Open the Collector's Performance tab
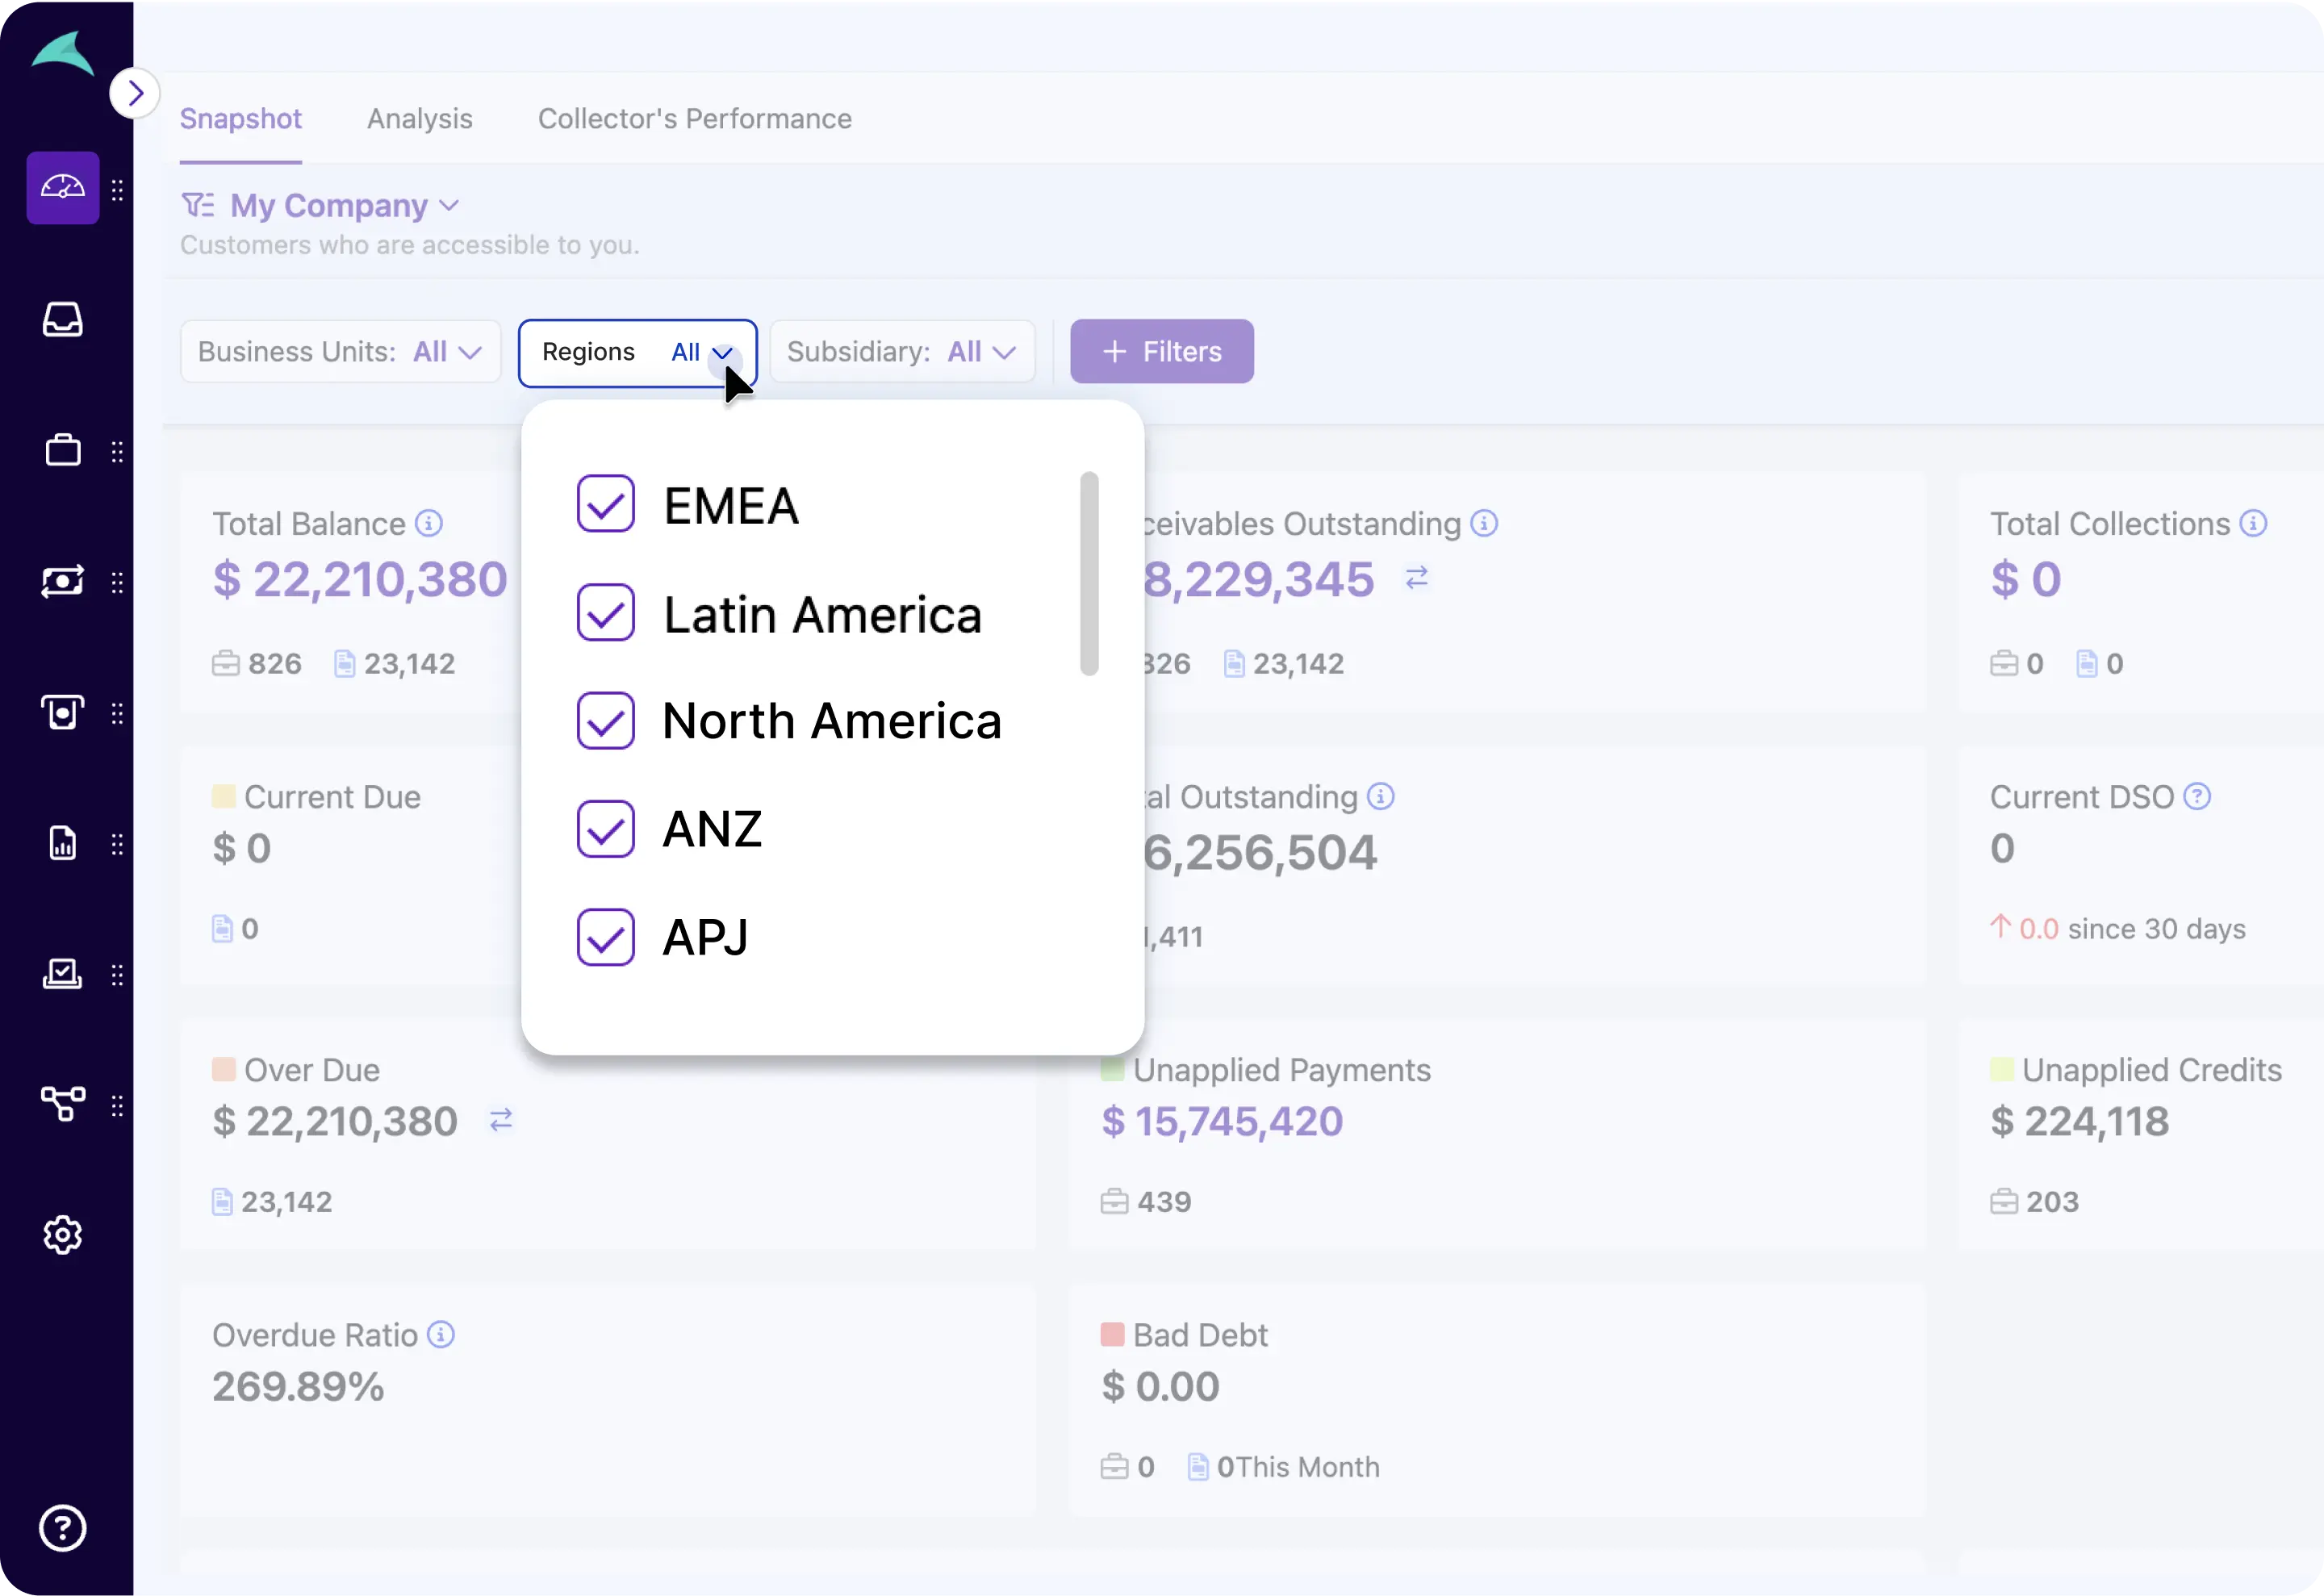 point(694,119)
